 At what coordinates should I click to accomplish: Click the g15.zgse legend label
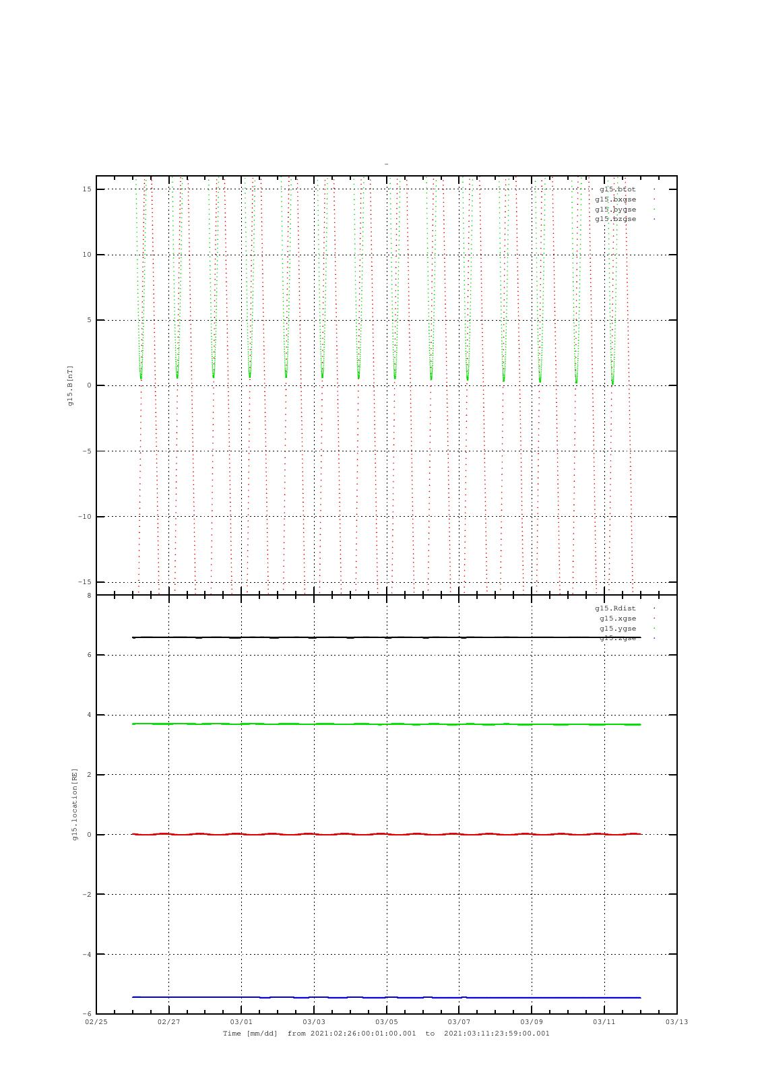[x=617, y=638]
